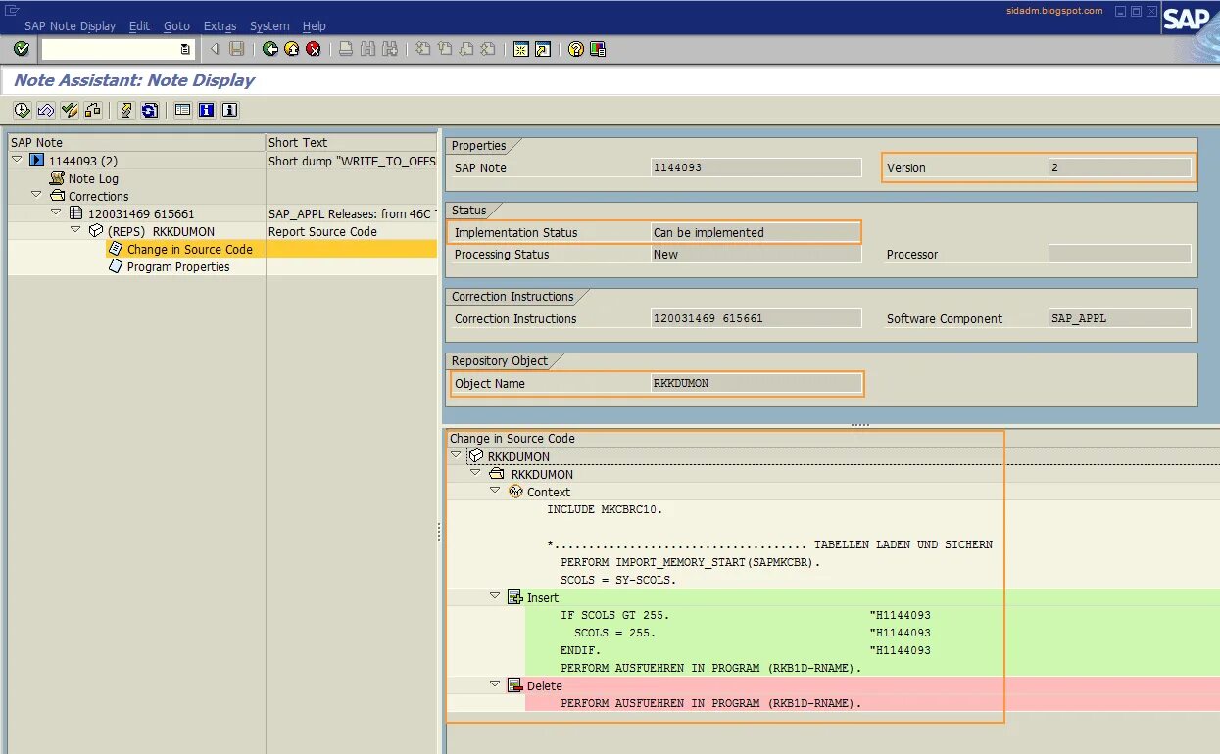Viewport: 1220px width, 754px height.
Task: Click the session menu icon at title bar left
Action: (12, 10)
